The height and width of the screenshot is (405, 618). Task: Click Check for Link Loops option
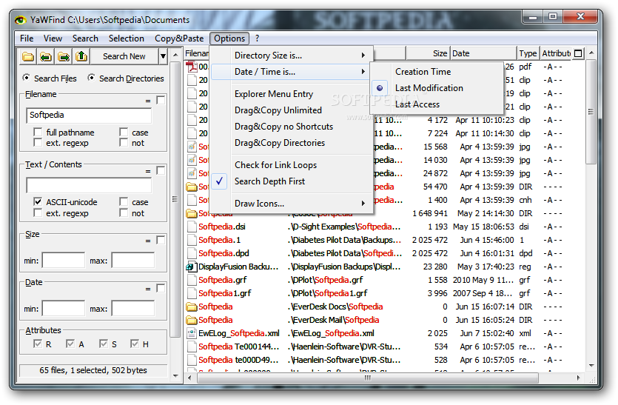[x=292, y=165]
